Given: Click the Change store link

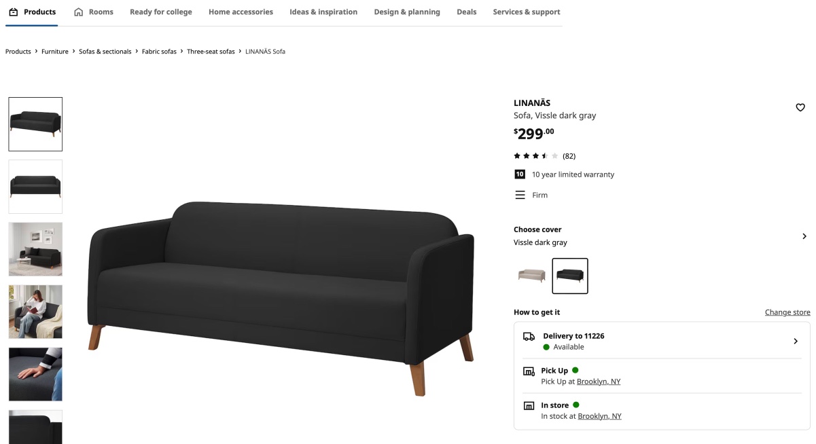Looking at the screenshot, I should click(x=787, y=312).
